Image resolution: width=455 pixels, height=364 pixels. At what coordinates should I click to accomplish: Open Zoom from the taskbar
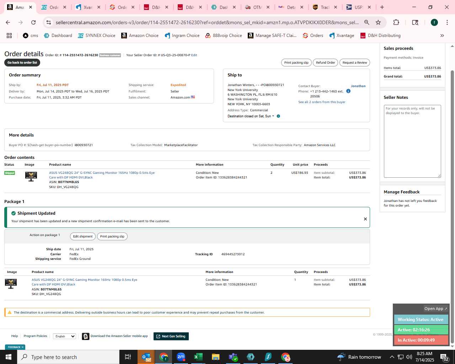pos(181,357)
